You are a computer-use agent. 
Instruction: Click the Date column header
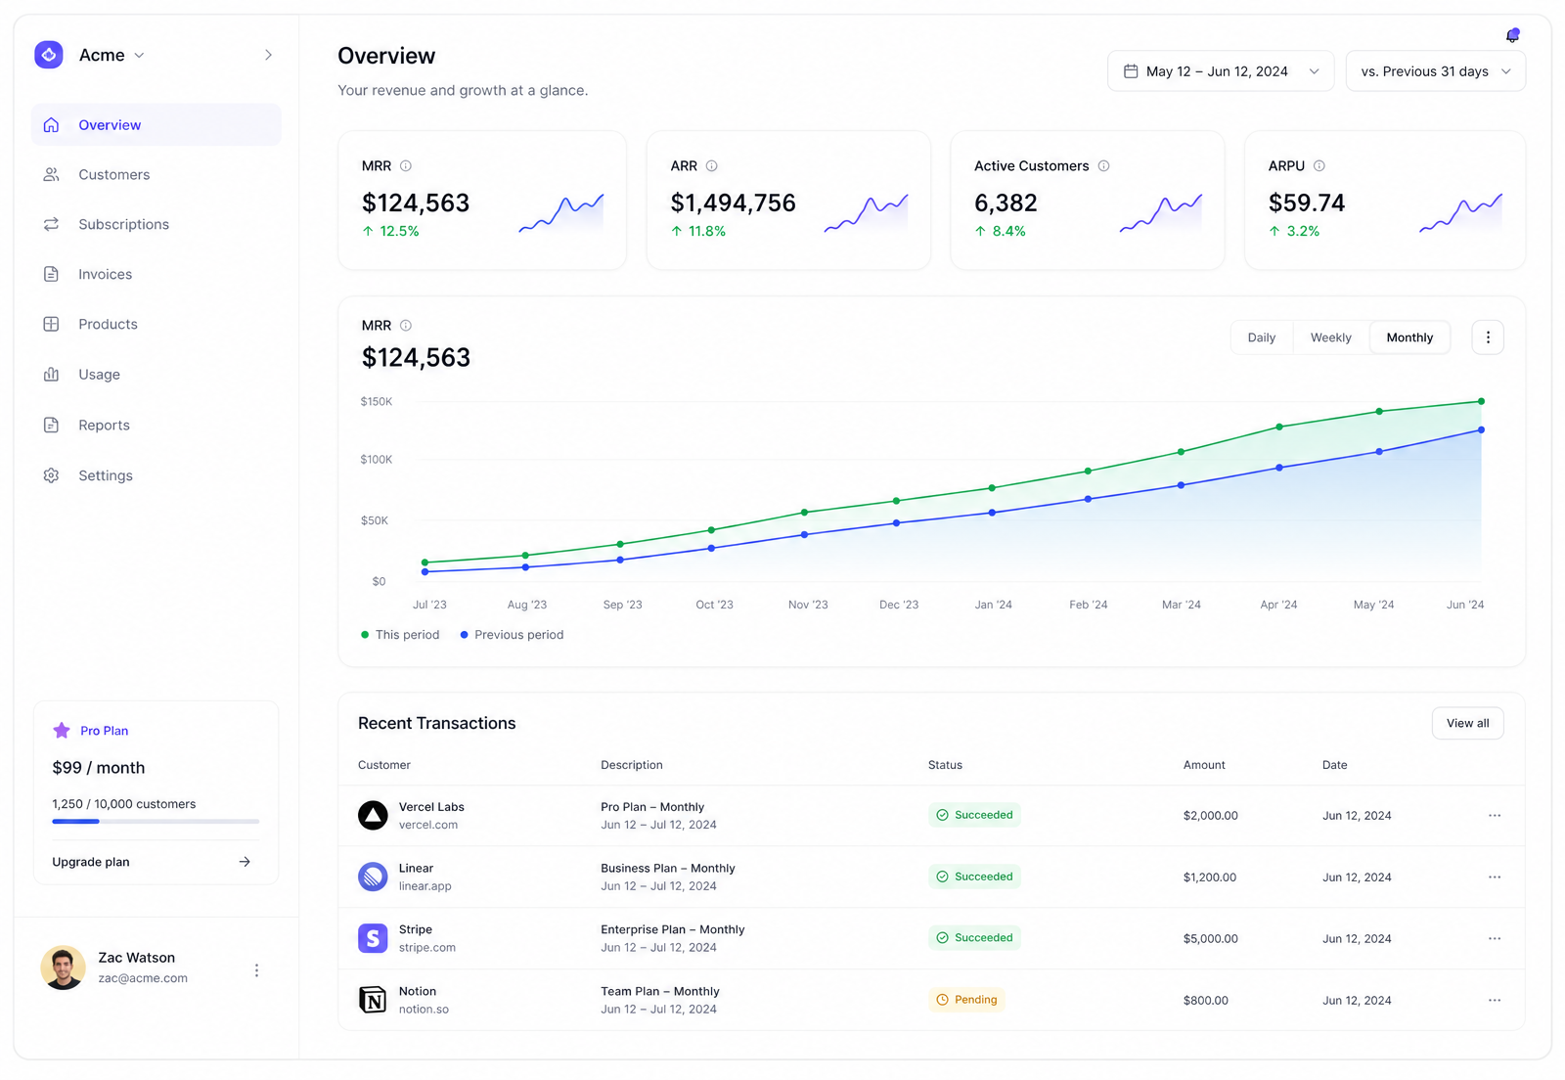pyautogui.click(x=1334, y=765)
